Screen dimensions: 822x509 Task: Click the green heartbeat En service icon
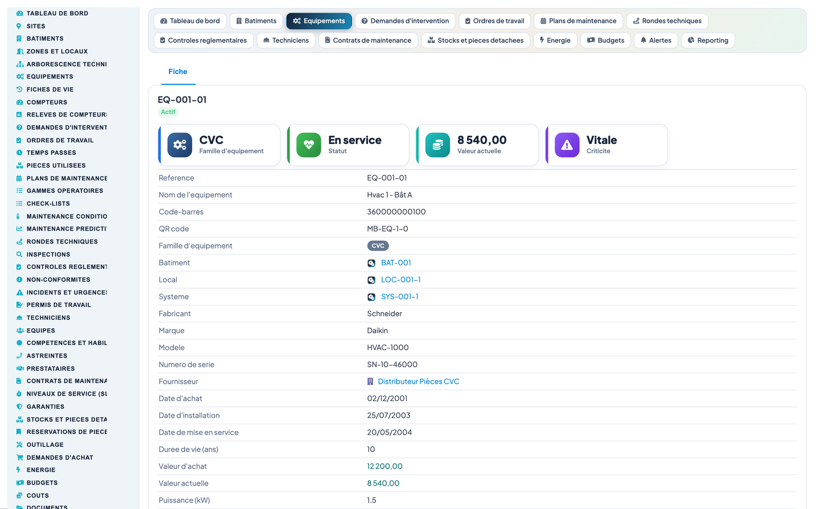(x=309, y=145)
